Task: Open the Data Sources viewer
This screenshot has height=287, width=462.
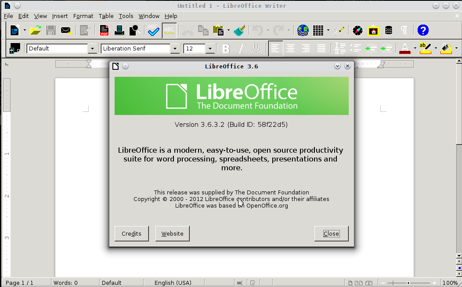Action: pyautogui.click(x=388, y=30)
